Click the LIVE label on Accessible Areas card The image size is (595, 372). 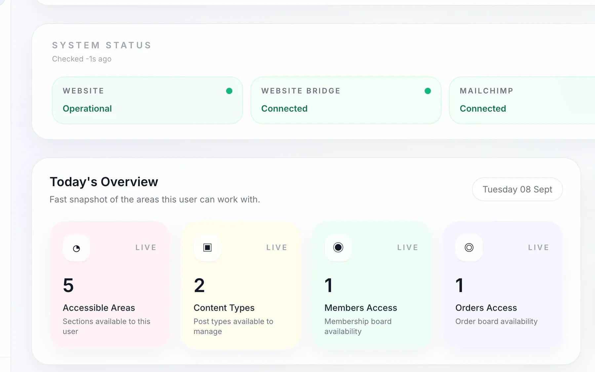(146, 247)
